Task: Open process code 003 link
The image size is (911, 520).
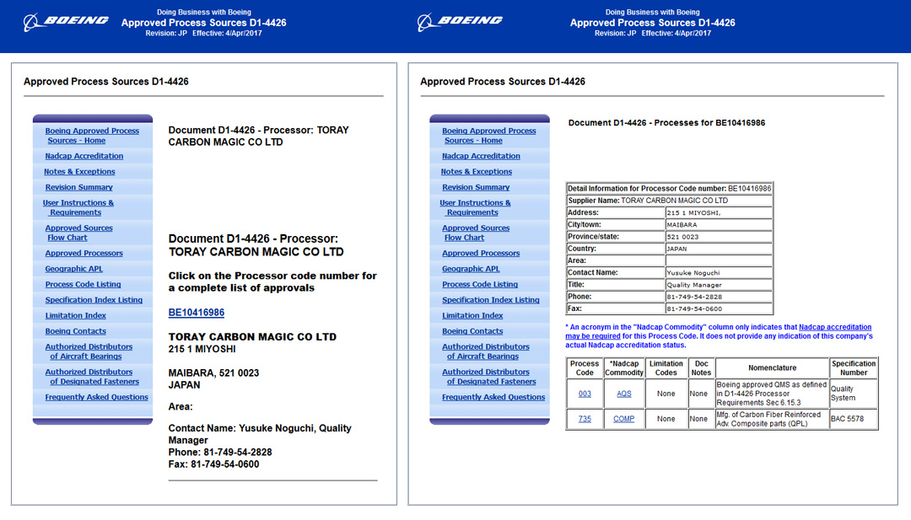Action: coord(585,394)
